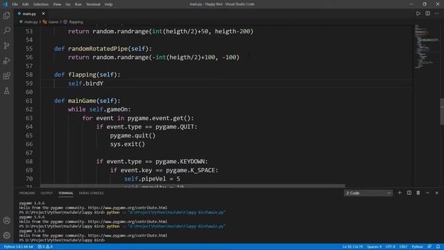Open the View menu
Viewport: 444px width, 250px height.
[57, 4]
